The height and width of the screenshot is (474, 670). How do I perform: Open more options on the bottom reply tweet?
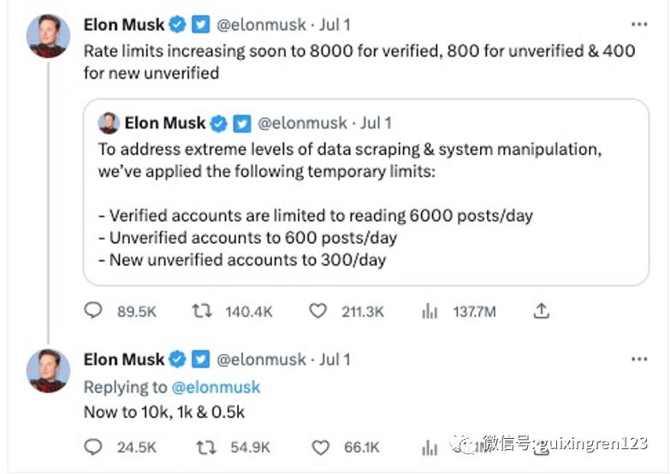(639, 359)
